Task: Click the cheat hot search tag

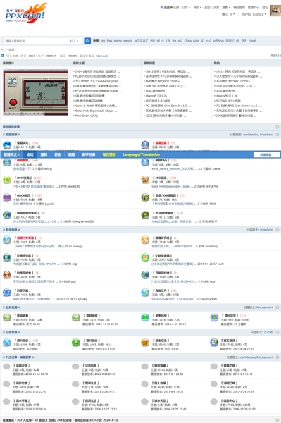Action: pyautogui.click(x=252, y=41)
